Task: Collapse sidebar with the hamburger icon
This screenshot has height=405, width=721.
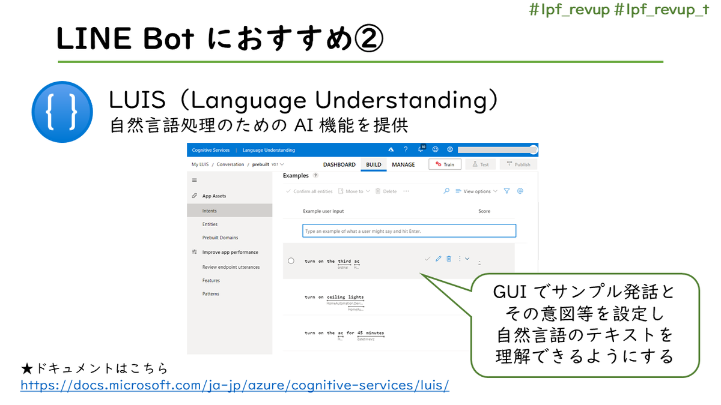Action: click(x=194, y=180)
